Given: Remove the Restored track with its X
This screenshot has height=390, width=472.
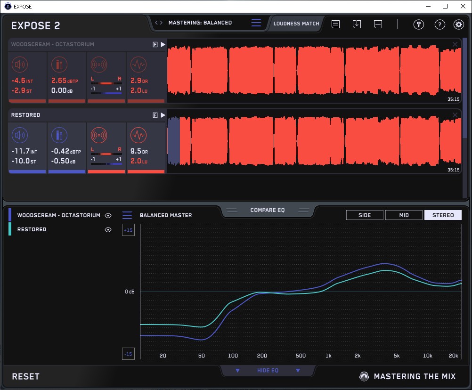Looking at the screenshot, I should pos(455,114).
